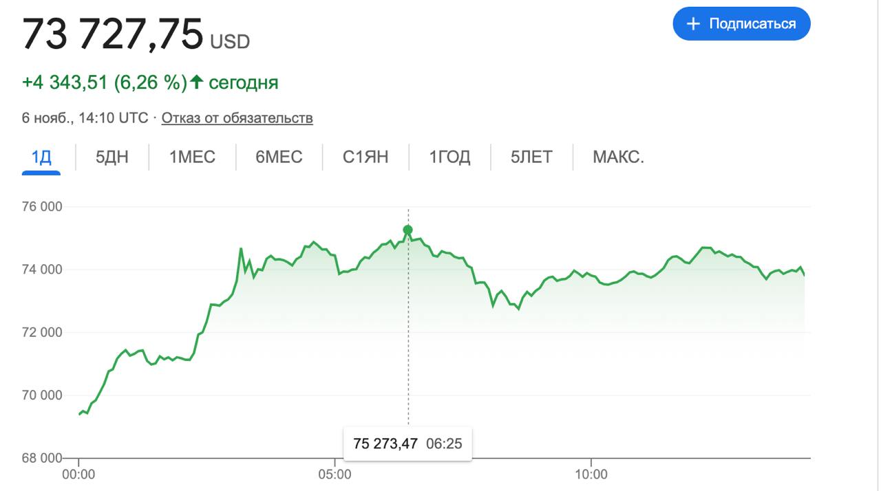Viewport: 881px width, 491px height.
Task: View the 5ЛЕТ chart range
Action: pos(531,157)
